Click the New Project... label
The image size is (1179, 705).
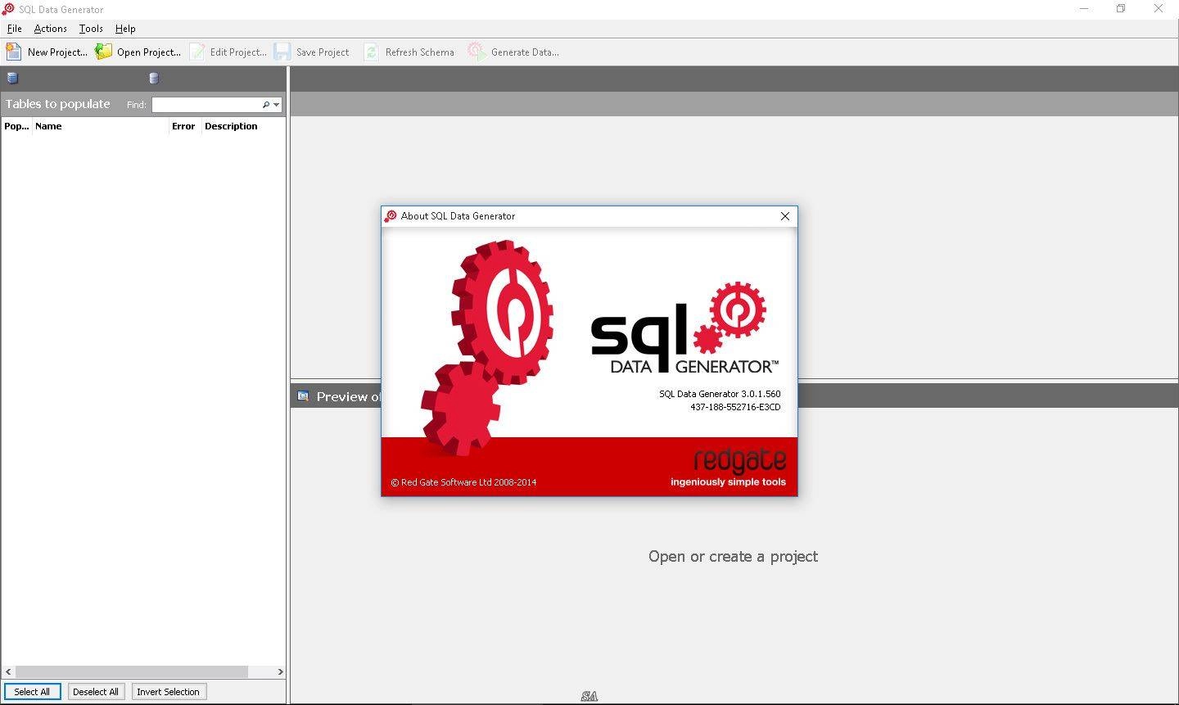pos(57,52)
